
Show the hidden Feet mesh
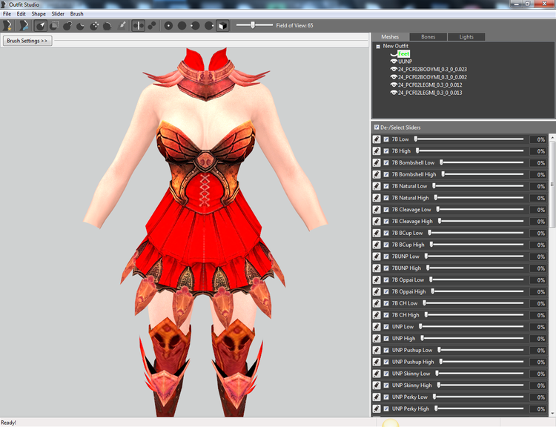coord(393,54)
